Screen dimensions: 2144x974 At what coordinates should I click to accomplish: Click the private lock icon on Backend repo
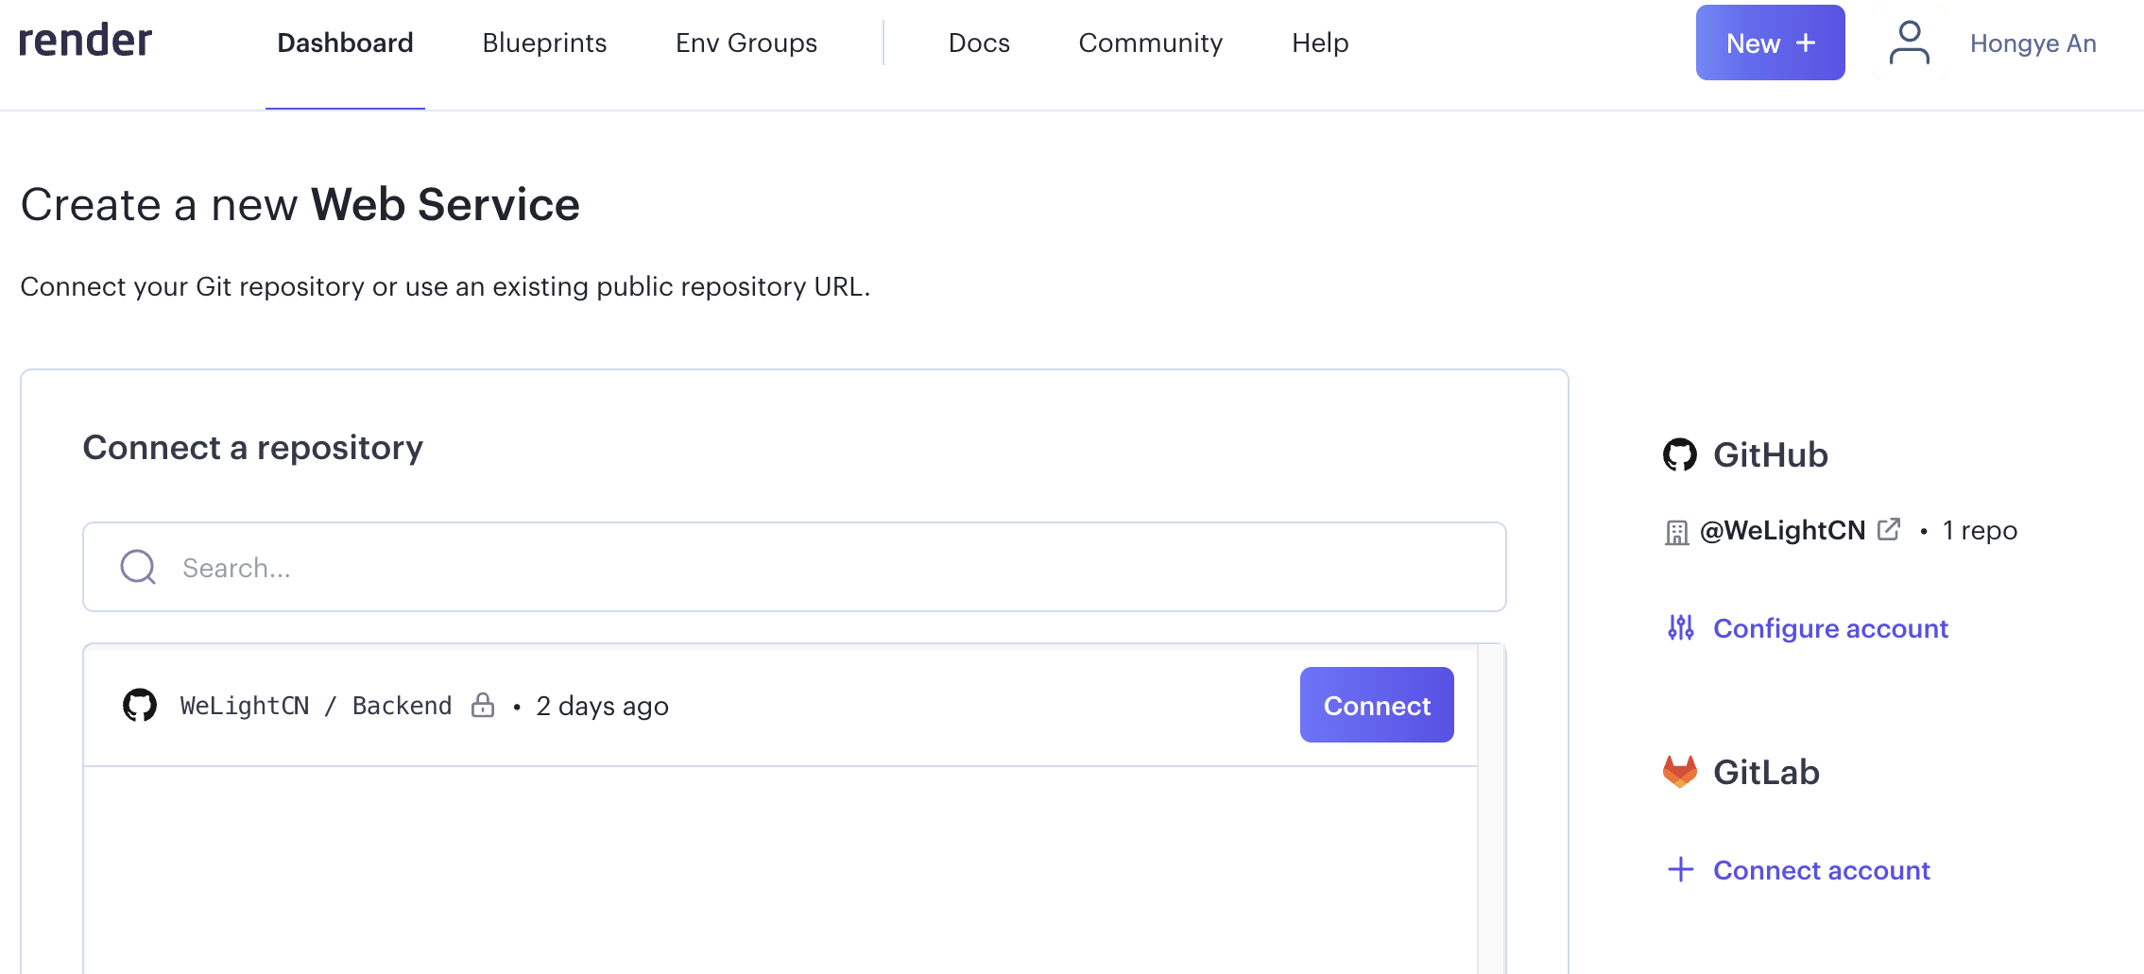(483, 705)
